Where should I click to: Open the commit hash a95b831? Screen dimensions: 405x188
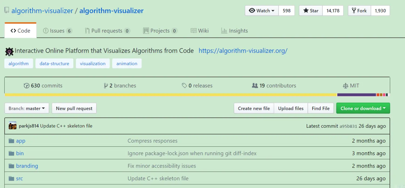(348, 126)
